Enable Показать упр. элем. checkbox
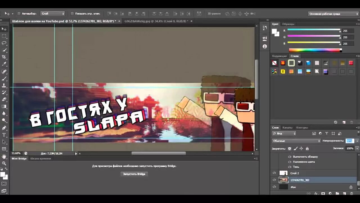 coord(72,14)
